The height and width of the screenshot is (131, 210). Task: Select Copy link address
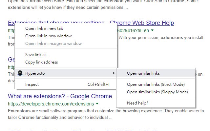point(66,62)
